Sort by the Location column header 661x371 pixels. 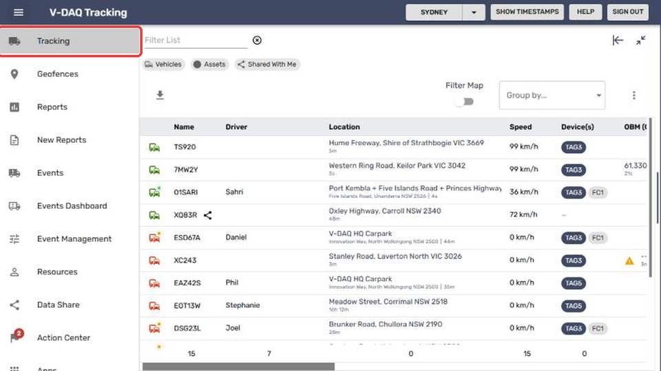(344, 127)
